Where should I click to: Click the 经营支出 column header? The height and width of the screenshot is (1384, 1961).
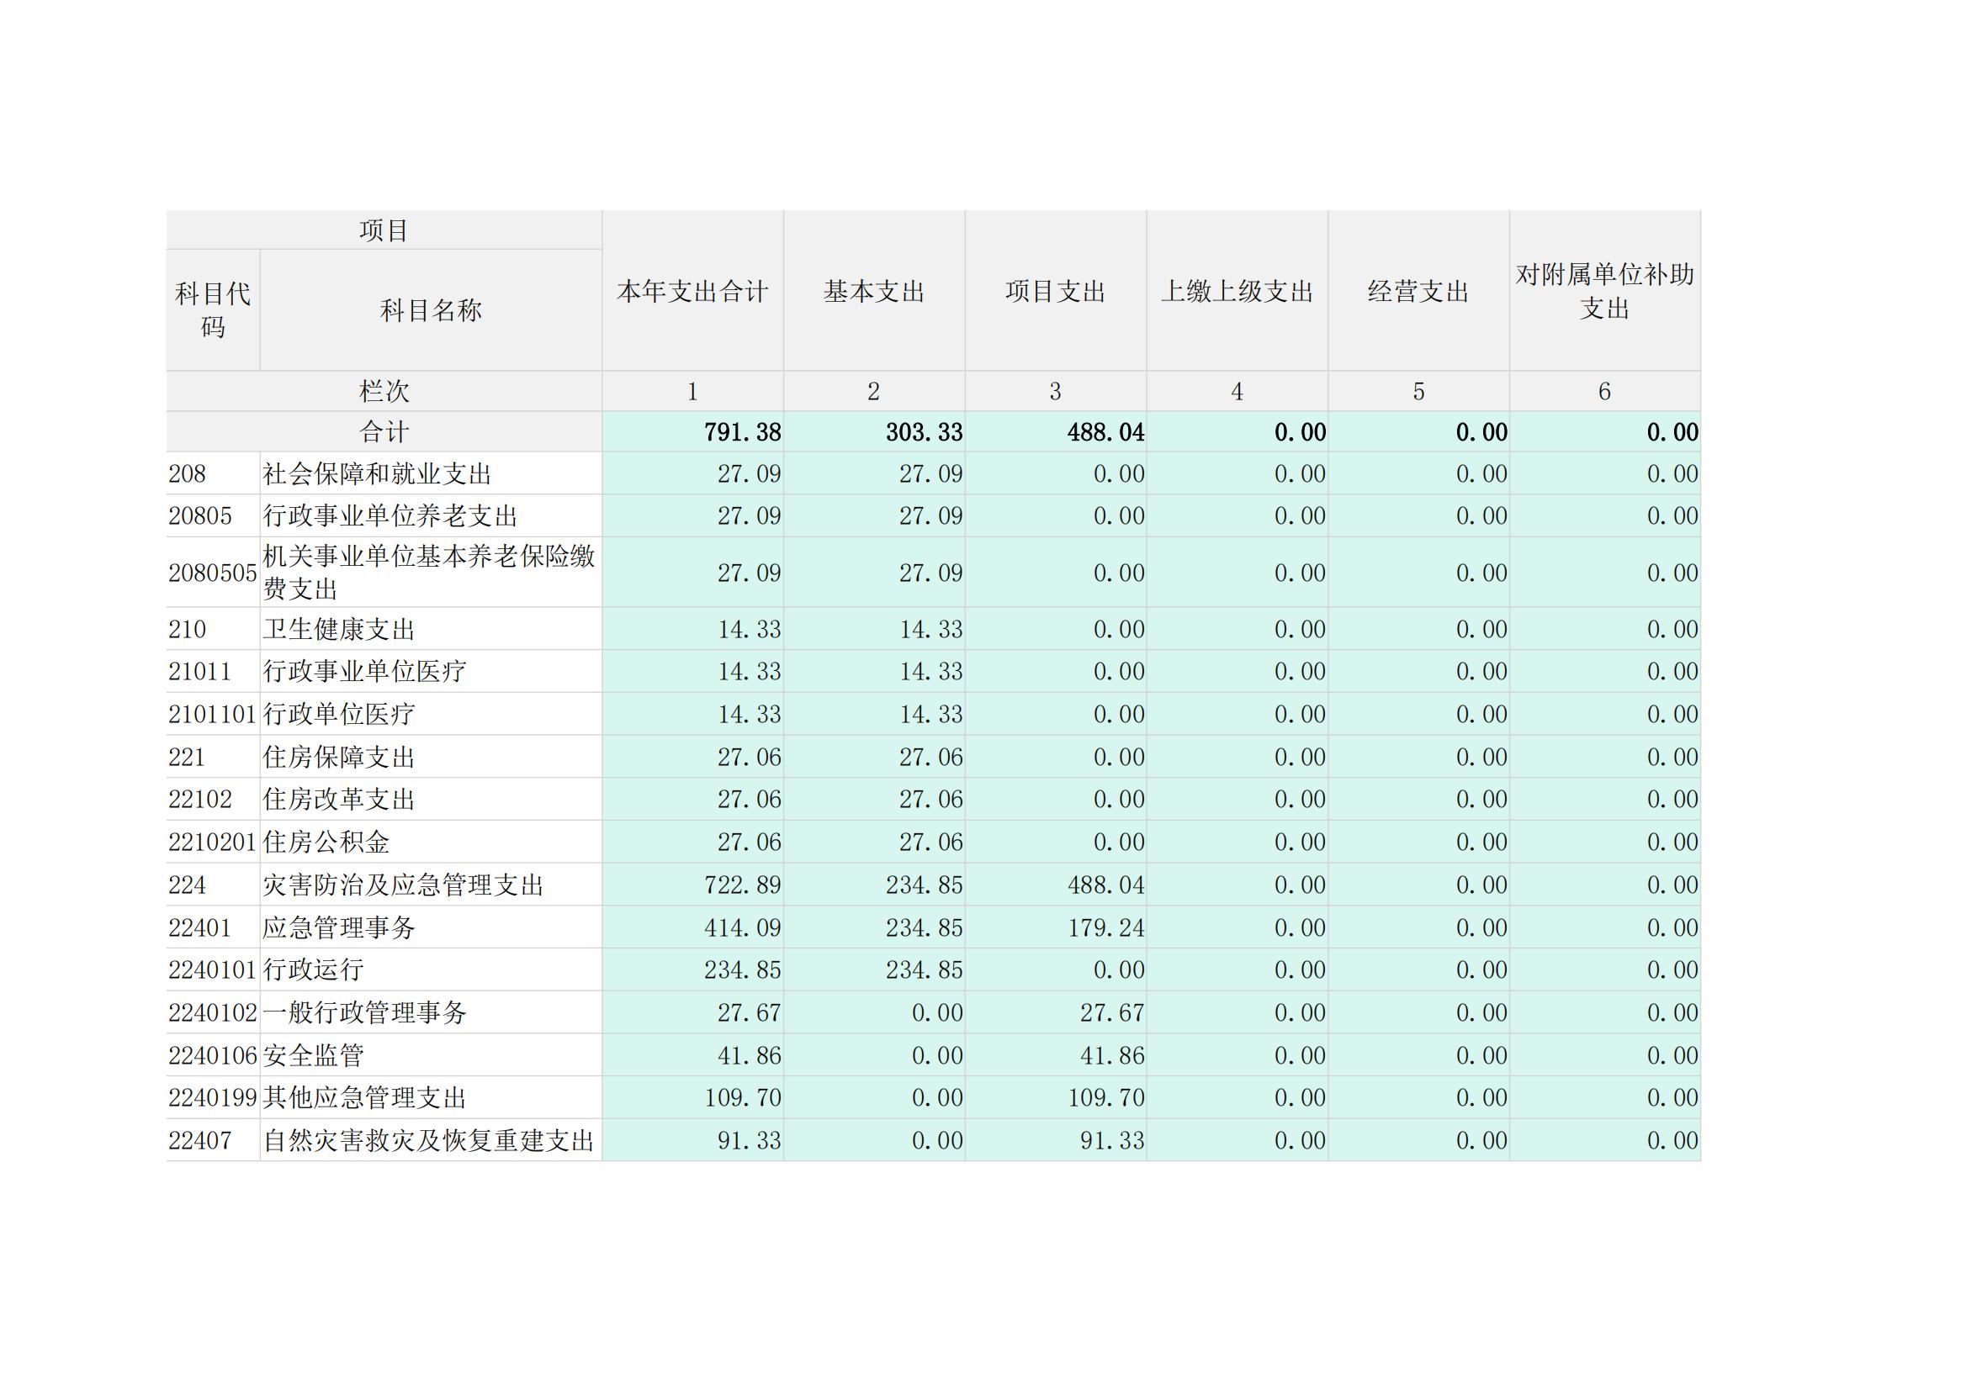[1418, 290]
